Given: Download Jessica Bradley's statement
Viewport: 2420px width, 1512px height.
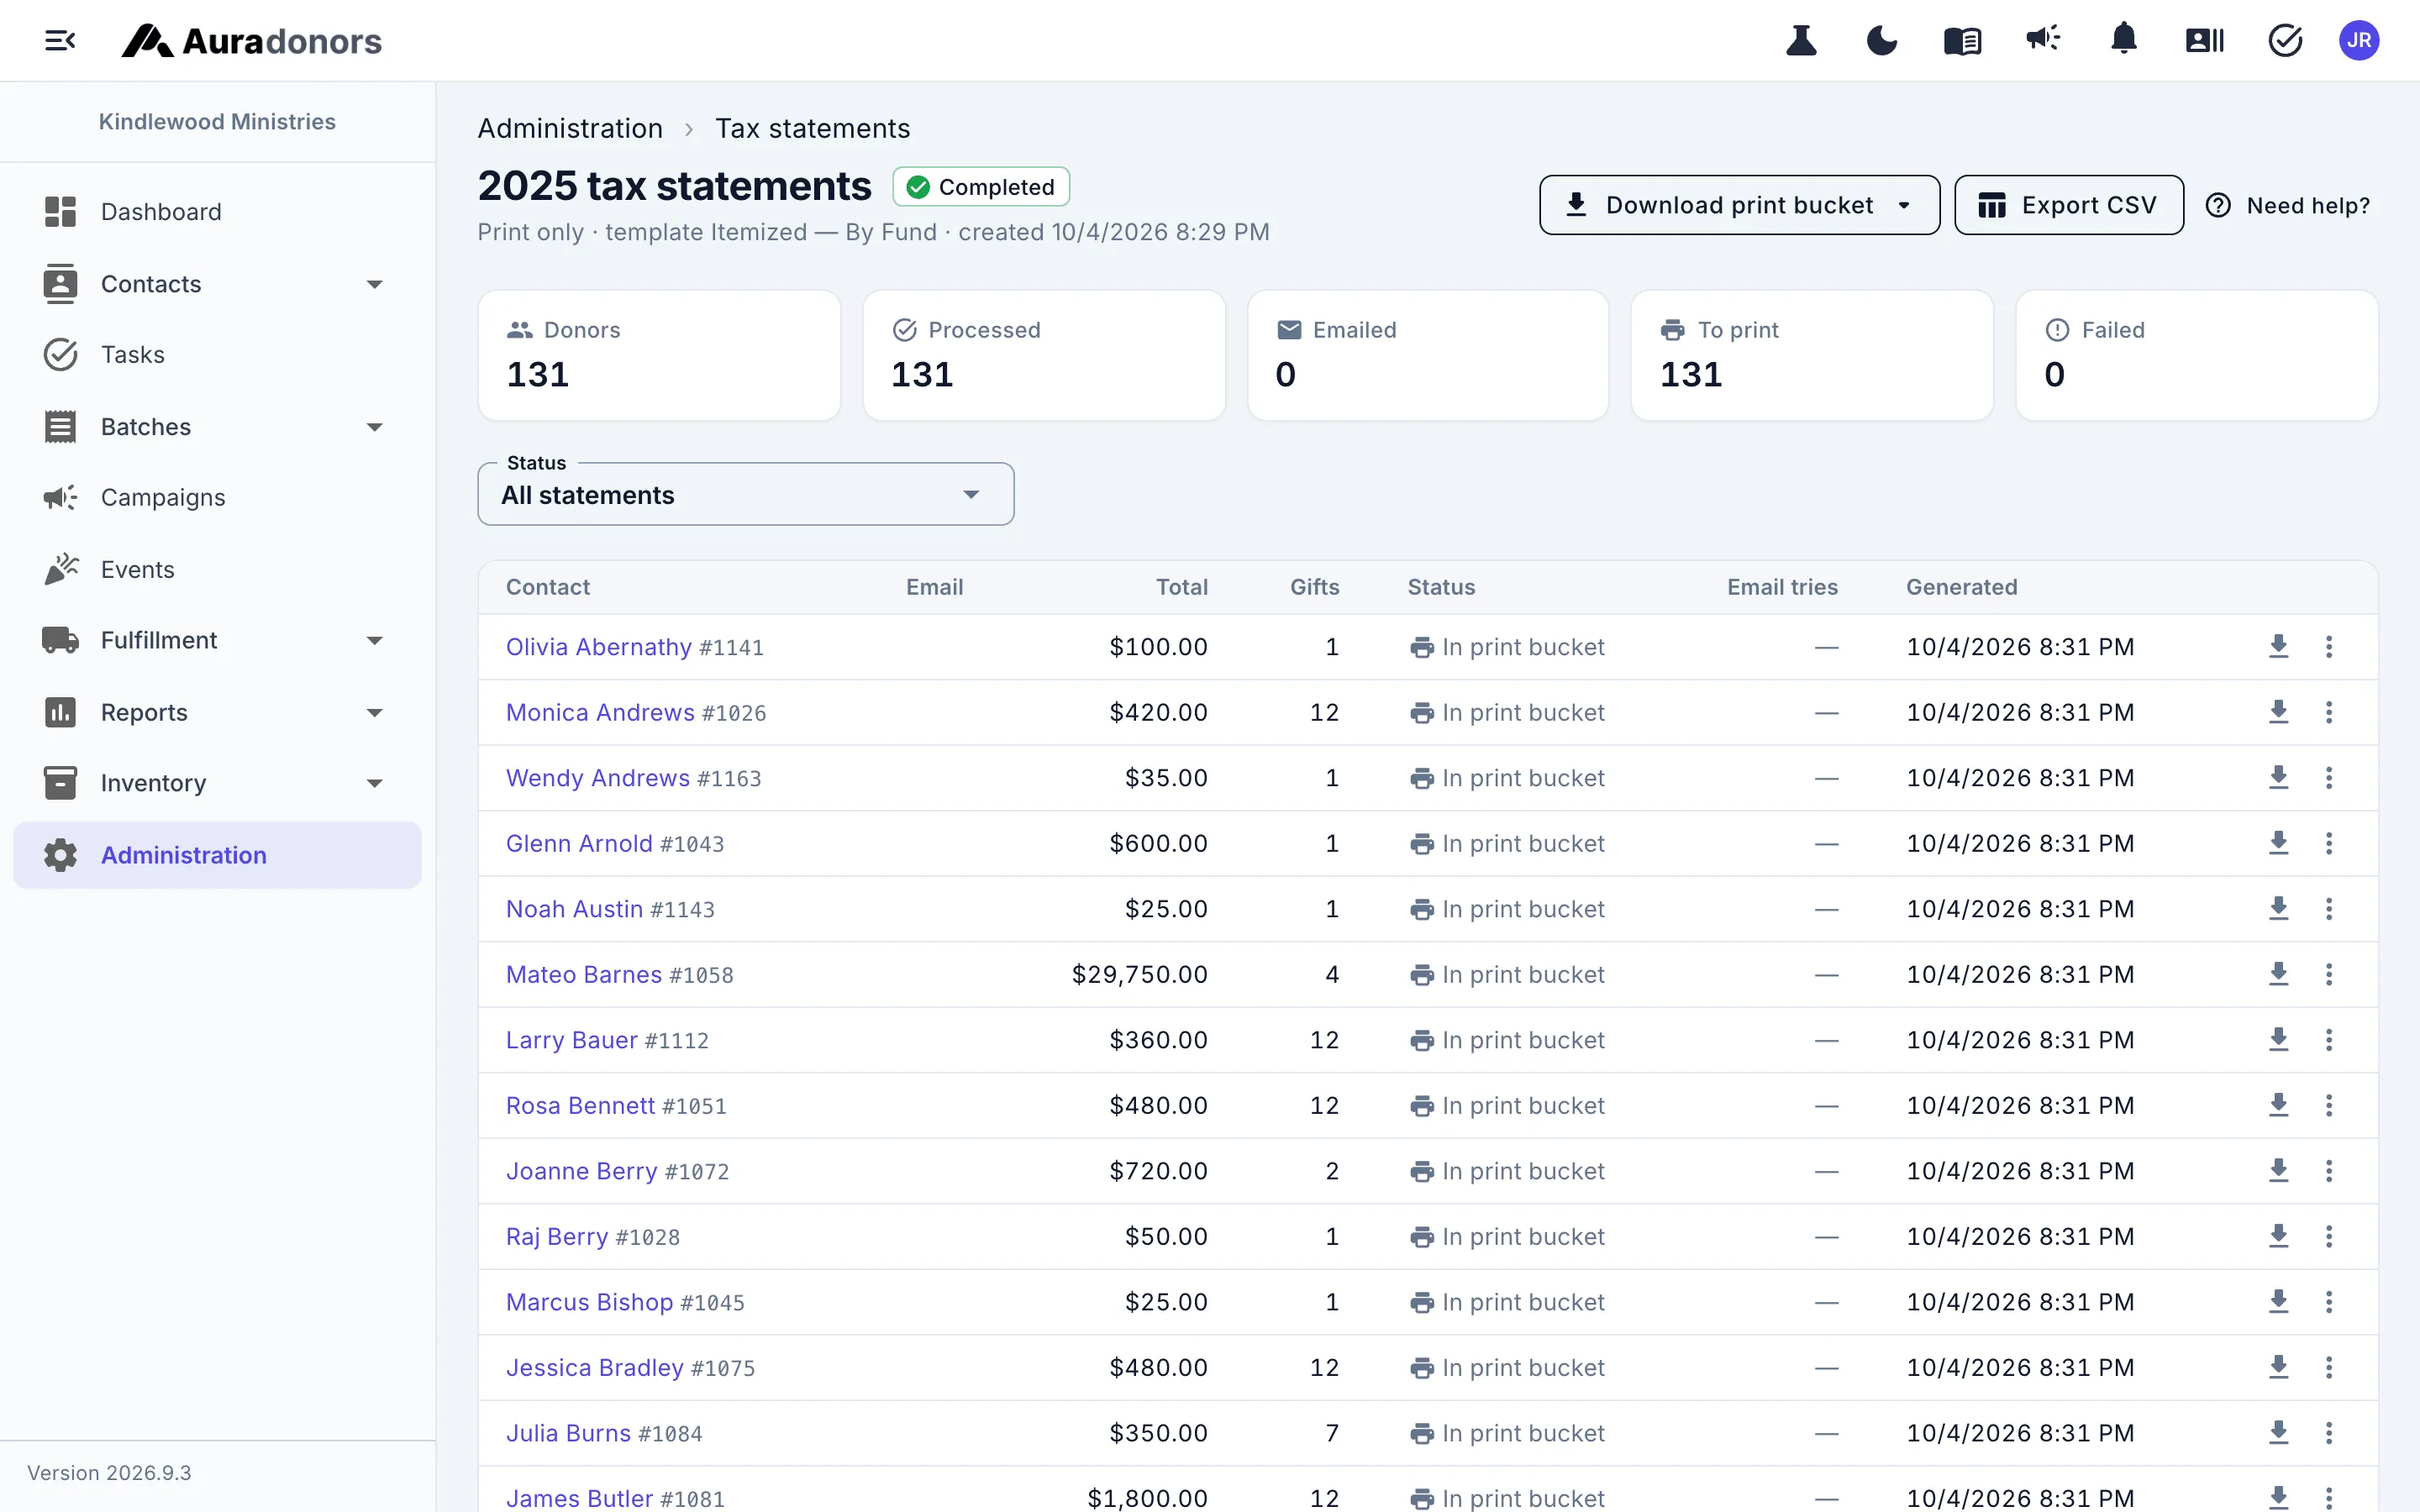Looking at the screenshot, I should [x=2279, y=1367].
